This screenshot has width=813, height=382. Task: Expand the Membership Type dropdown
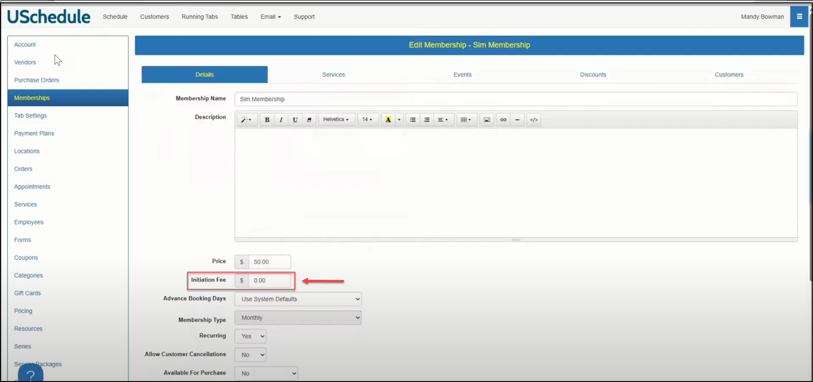click(298, 317)
